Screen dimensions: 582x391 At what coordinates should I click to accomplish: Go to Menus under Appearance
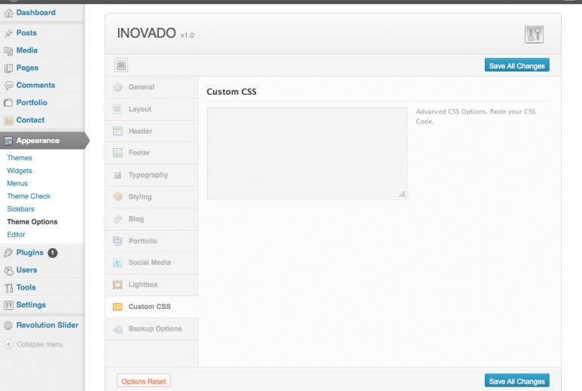pos(17,183)
